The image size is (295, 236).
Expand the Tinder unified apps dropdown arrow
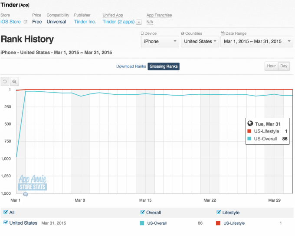point(139,22)
